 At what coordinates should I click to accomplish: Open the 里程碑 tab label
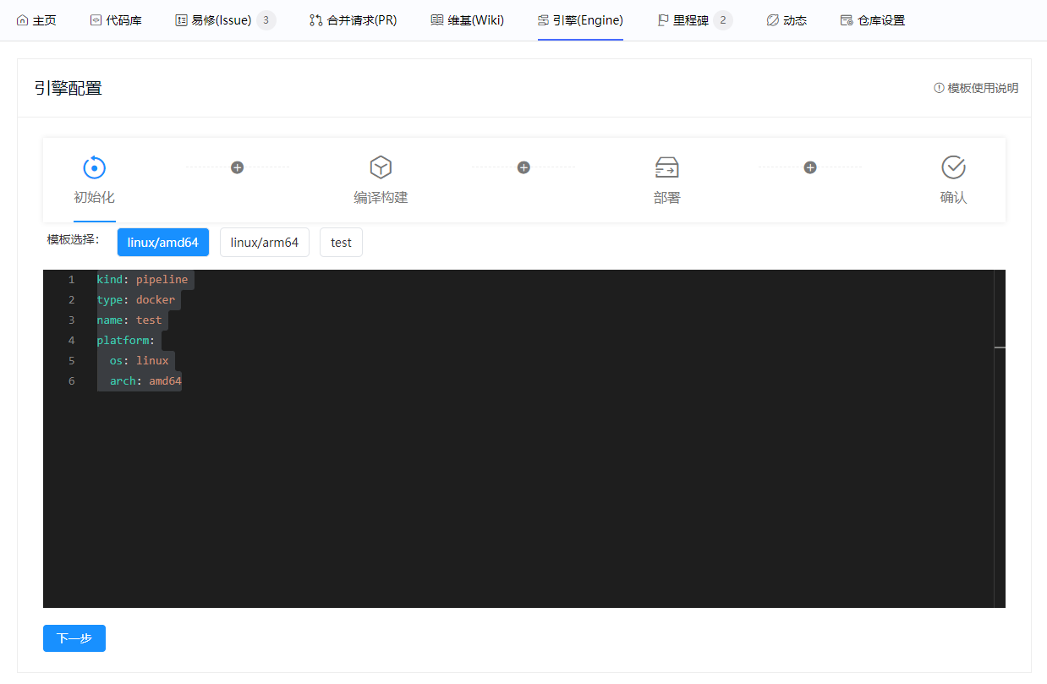click(691, 20)
